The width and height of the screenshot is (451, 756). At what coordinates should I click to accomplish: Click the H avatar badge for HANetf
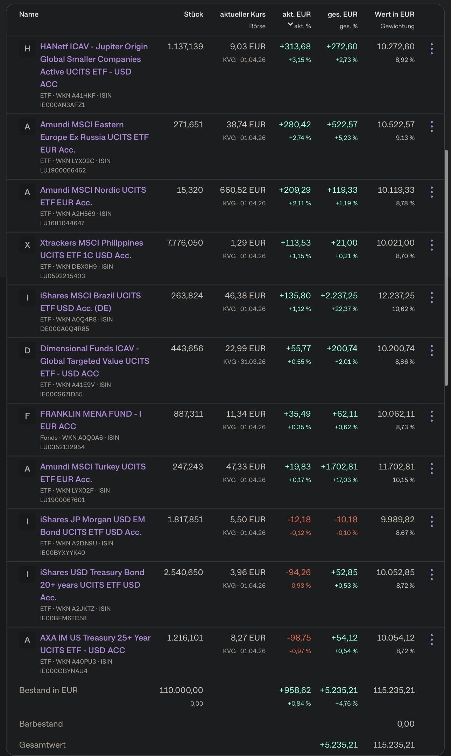(27, 49)
